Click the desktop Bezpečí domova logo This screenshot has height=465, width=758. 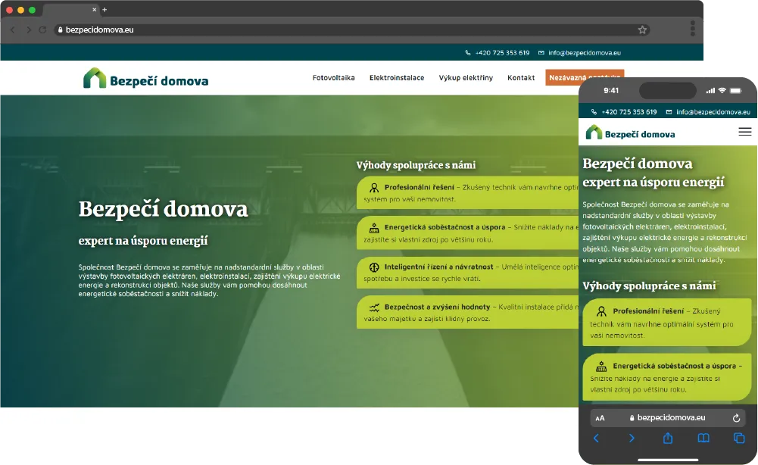pos(145,79)
